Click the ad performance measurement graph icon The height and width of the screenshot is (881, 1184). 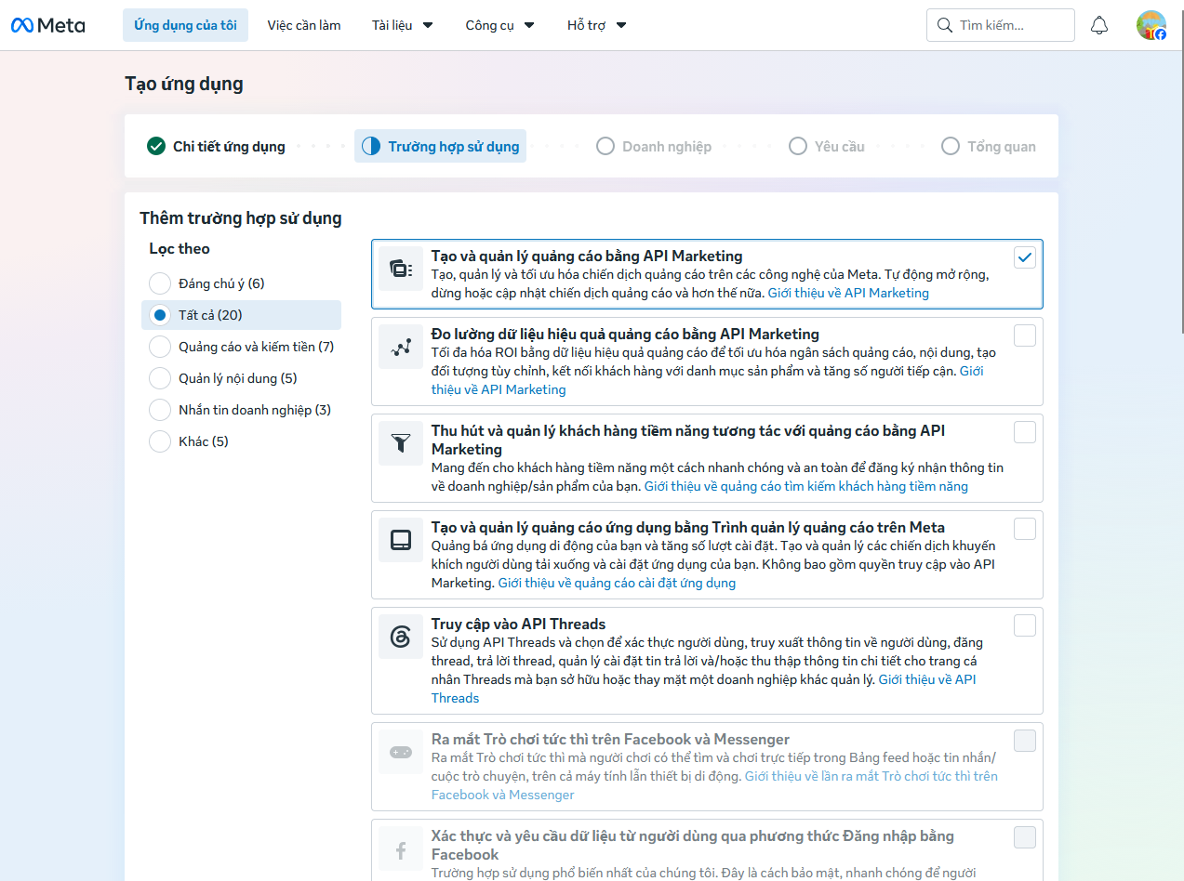coord(401,348)
